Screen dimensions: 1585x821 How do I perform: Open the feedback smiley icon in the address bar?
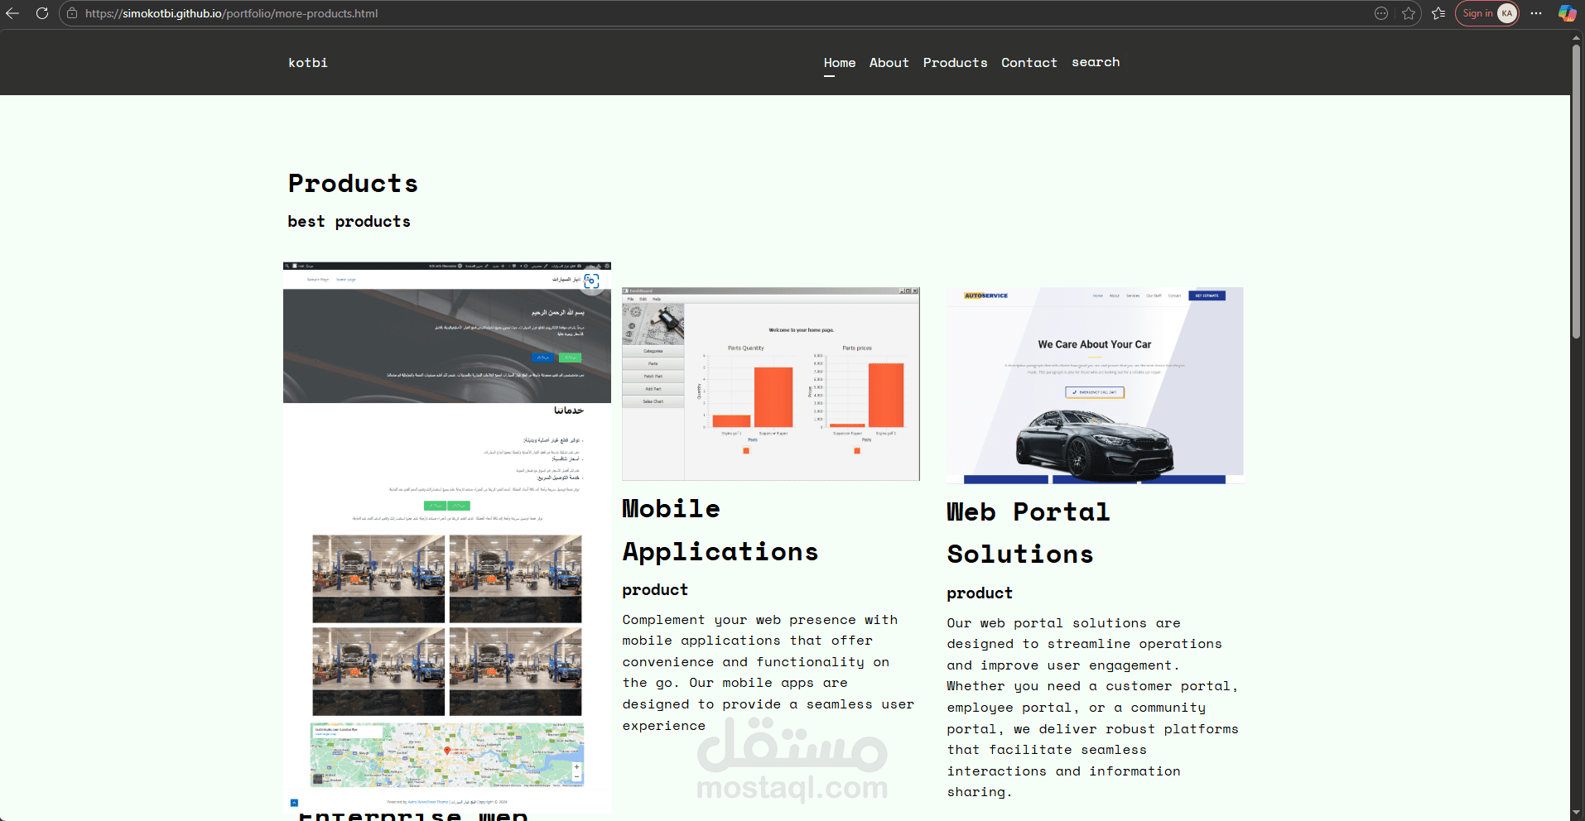[x=1380, y=13]
